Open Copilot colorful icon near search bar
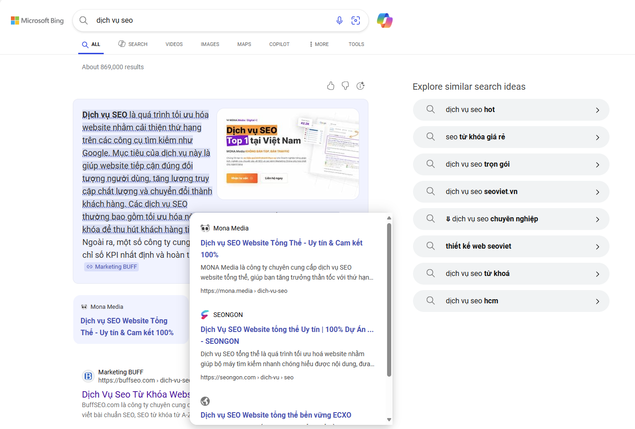 (385, 20)
